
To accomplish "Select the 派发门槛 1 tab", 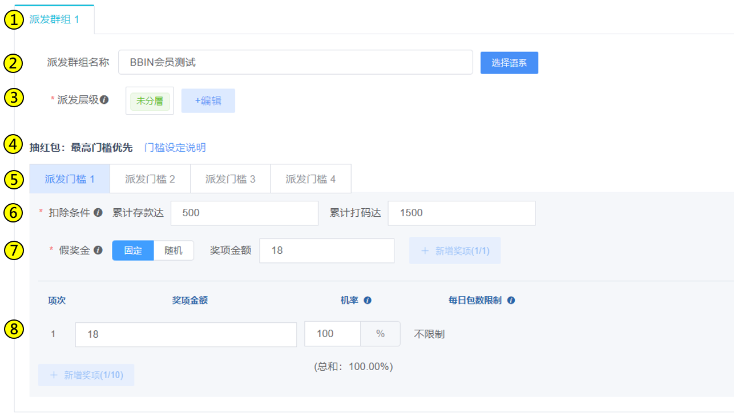I will (70, 179).
